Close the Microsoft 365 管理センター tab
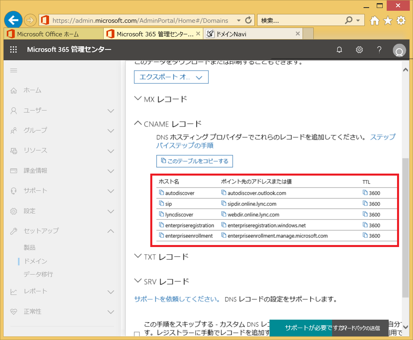Image resolution: width=413 pixels, height=340 pixels. coord(198,34)
